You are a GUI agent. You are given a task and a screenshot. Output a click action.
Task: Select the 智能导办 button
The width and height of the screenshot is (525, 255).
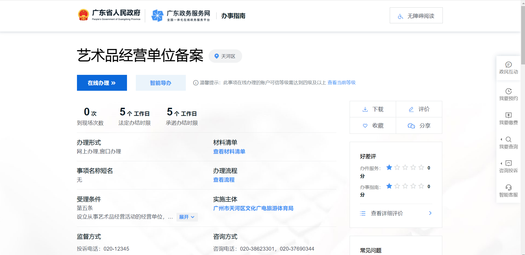pyautogui.click(x=161, y=83)
